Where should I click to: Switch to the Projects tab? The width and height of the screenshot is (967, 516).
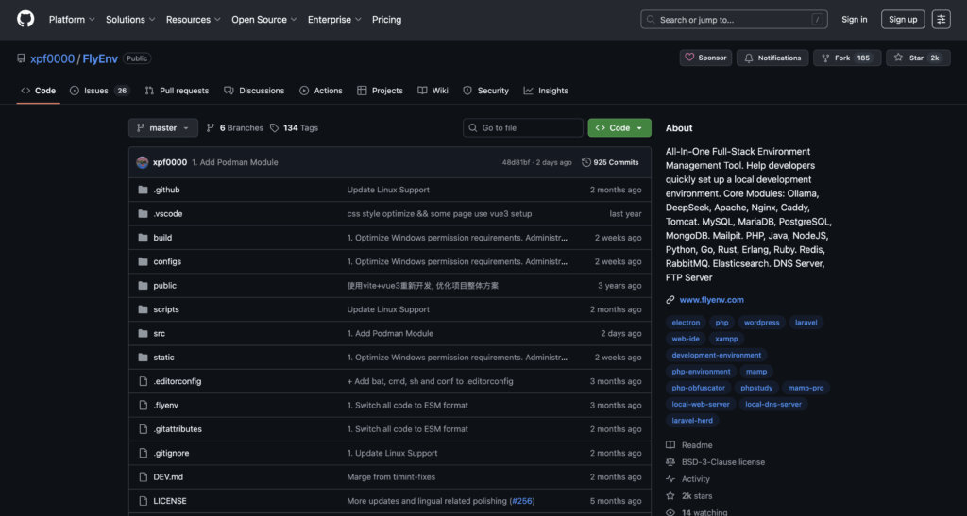pyautogui.click(x=380, y=91)
